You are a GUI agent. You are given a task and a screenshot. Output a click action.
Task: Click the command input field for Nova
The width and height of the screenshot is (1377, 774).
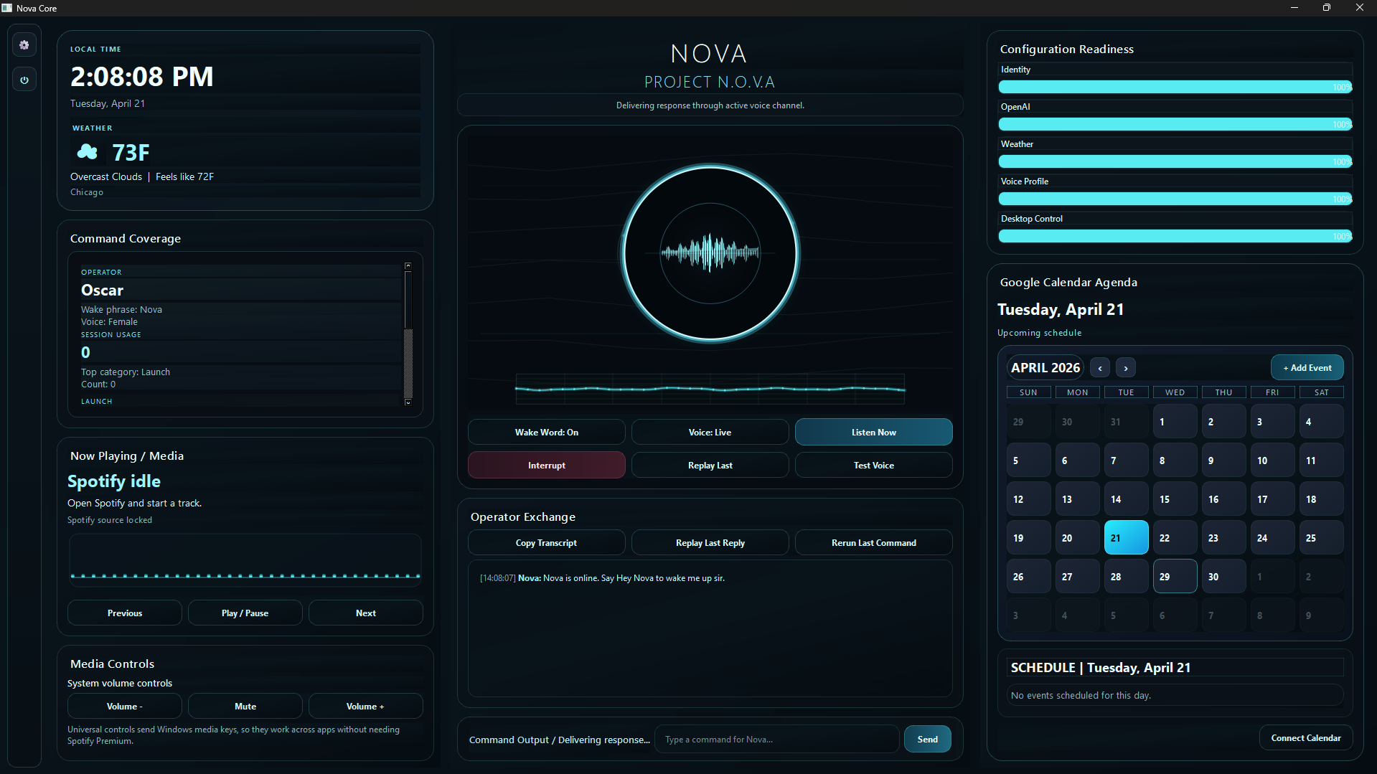776,739
